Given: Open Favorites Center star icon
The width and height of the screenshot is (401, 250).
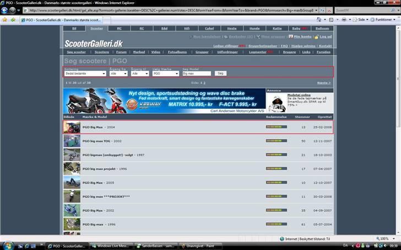Looking at the screenshot, I should (4, 20).
